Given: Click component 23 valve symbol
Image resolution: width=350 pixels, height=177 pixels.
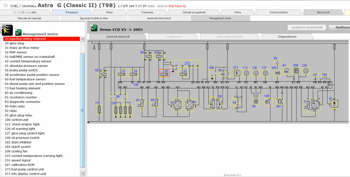Looking at the screenshot, I should click(x=122, y=73).
